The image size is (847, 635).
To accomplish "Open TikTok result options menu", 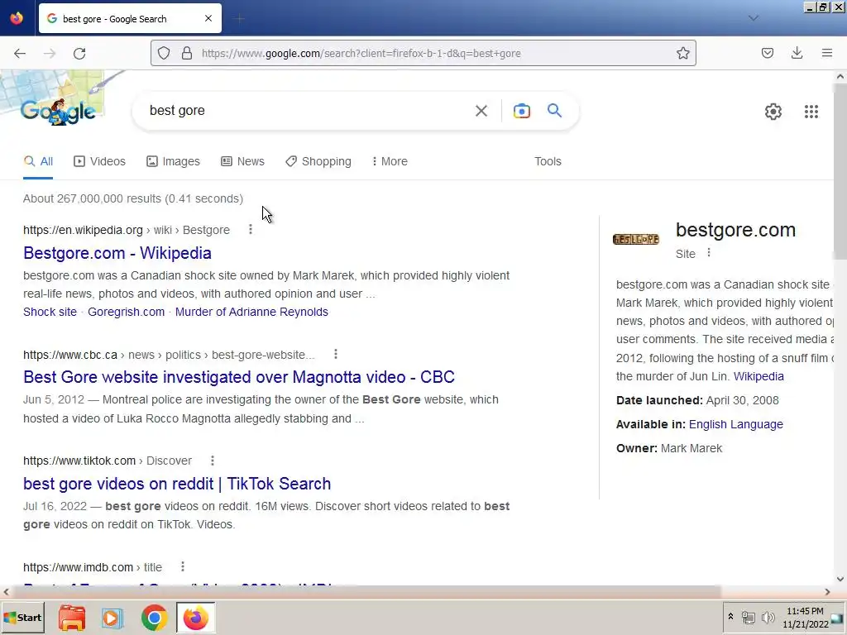I will [213, 461].
